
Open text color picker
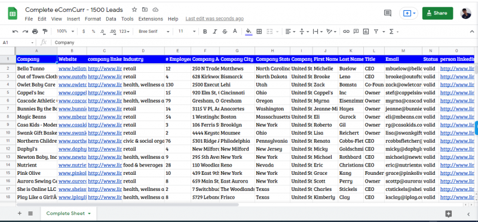(x=235, y=32)
